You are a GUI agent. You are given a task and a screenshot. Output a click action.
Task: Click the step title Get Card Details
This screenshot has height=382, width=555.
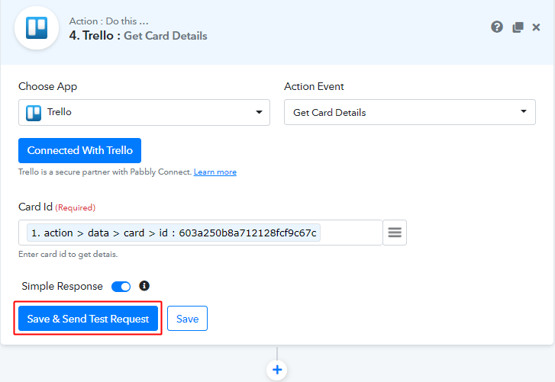(x=166, y=36)
